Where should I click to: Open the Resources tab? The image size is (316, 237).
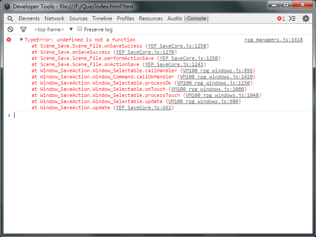click(x=151, y=19)
